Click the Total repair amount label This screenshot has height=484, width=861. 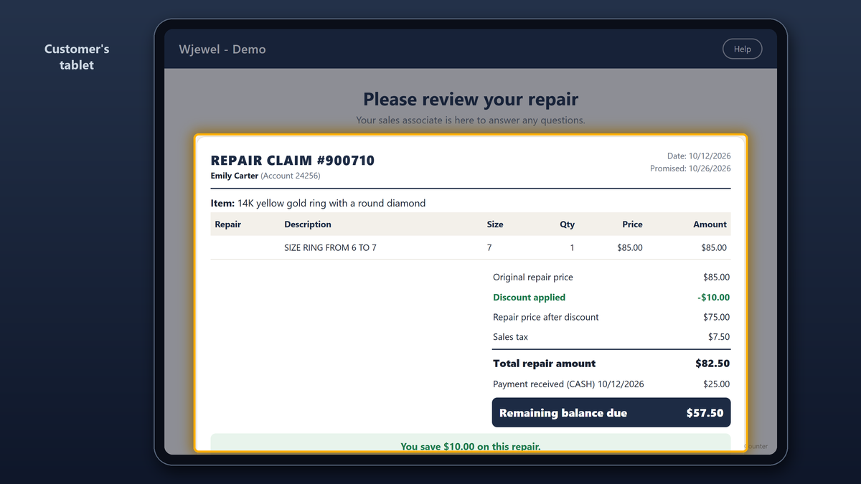coord(544,364)
